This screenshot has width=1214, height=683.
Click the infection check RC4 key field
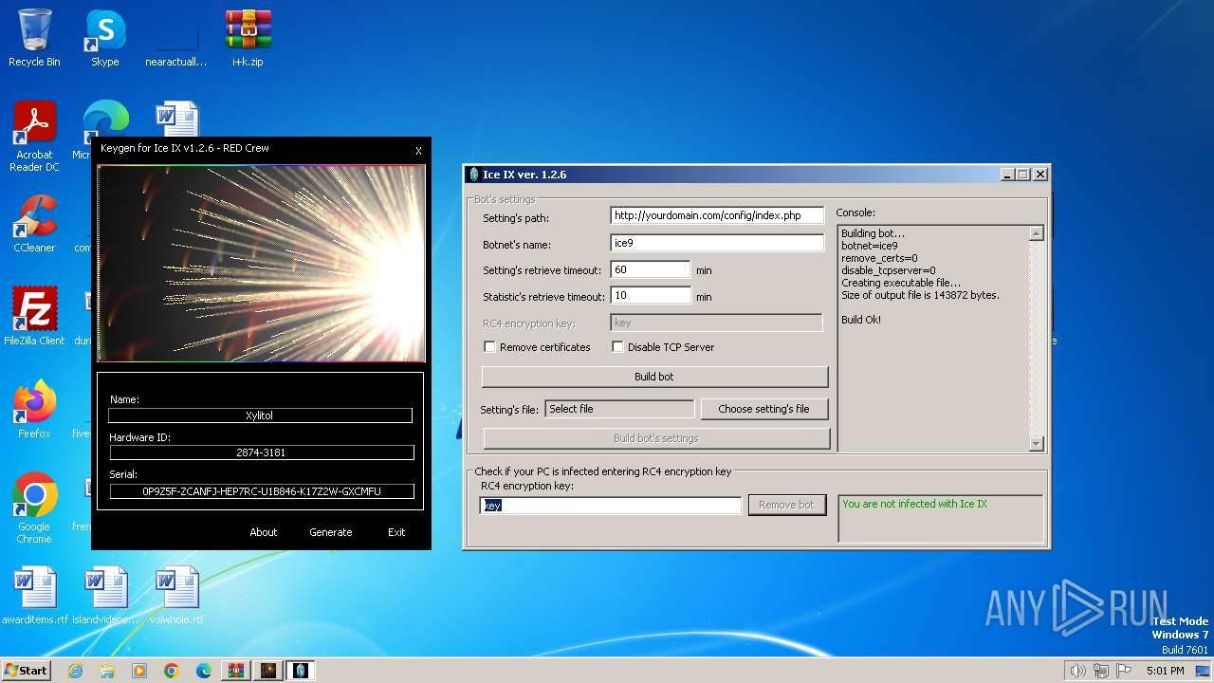click(x=611, y=506)
